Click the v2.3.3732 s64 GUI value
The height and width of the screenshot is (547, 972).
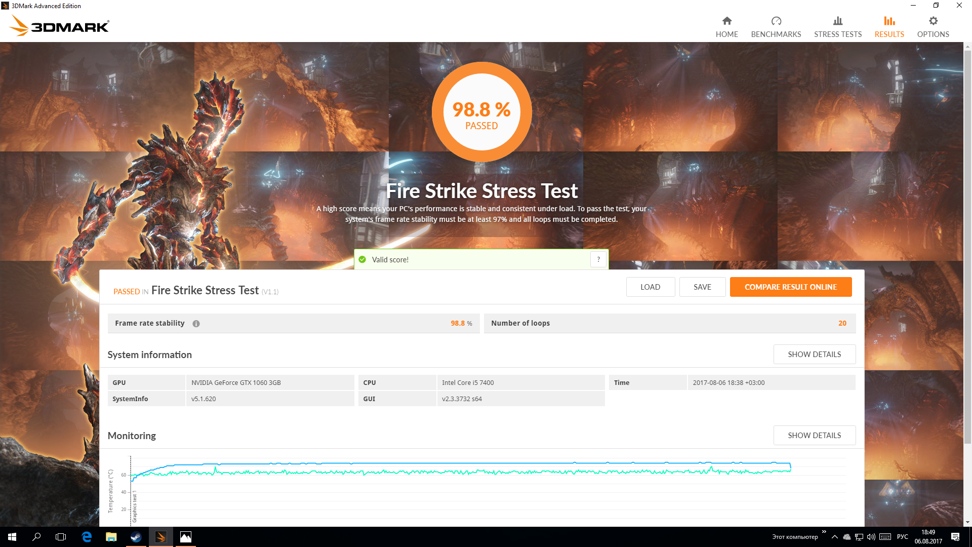462,399
